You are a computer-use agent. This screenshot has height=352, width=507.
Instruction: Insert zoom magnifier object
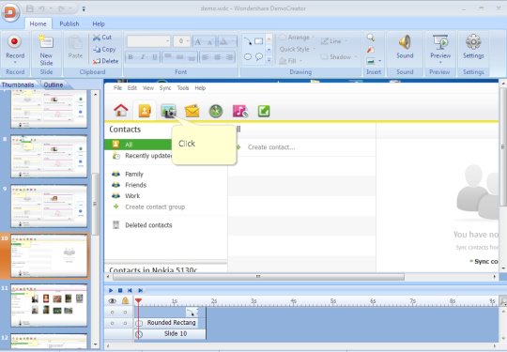[x=371, y=38]
